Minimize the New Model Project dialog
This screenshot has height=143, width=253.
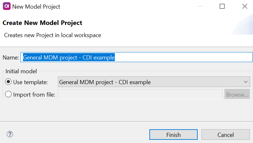pos(199,6)
